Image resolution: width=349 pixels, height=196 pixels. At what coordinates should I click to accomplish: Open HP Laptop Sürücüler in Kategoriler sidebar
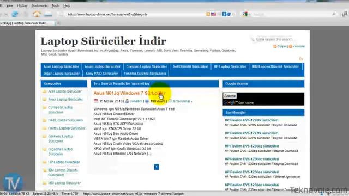click(64, 162)
